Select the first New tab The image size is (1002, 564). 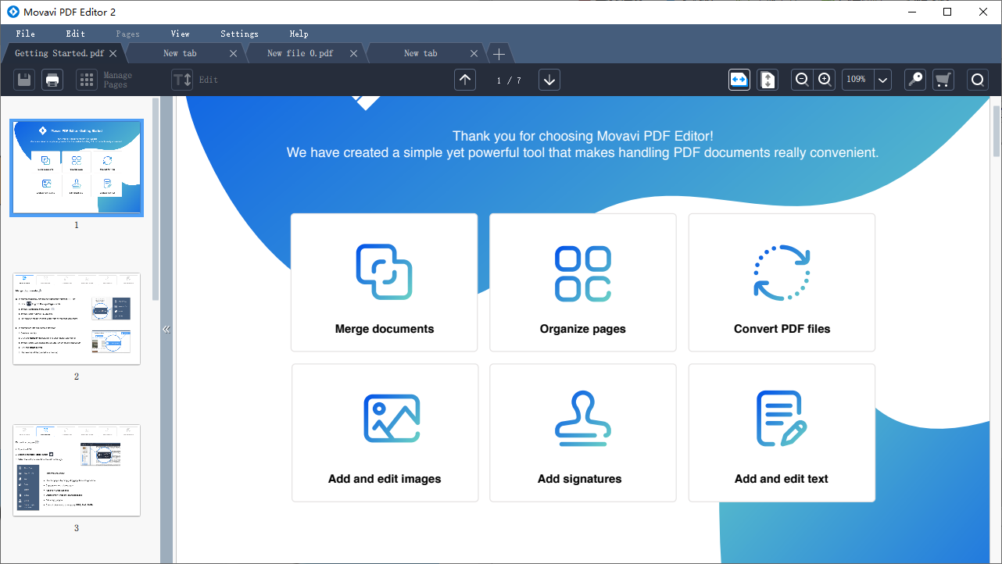[180, 53]
